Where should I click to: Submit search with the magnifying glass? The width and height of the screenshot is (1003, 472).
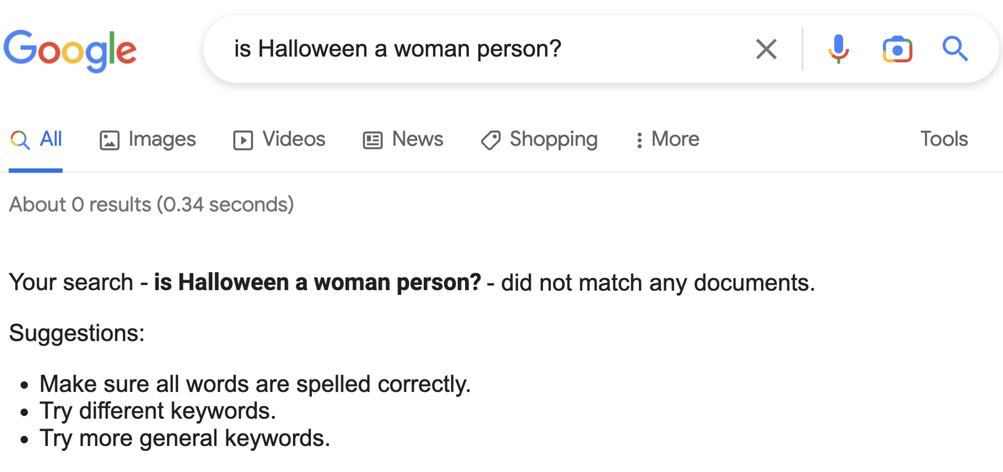click(x=955, y=49)
